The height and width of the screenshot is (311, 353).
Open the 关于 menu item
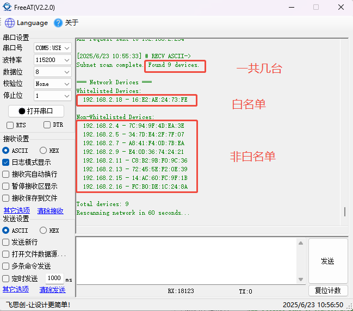[72, 23]
